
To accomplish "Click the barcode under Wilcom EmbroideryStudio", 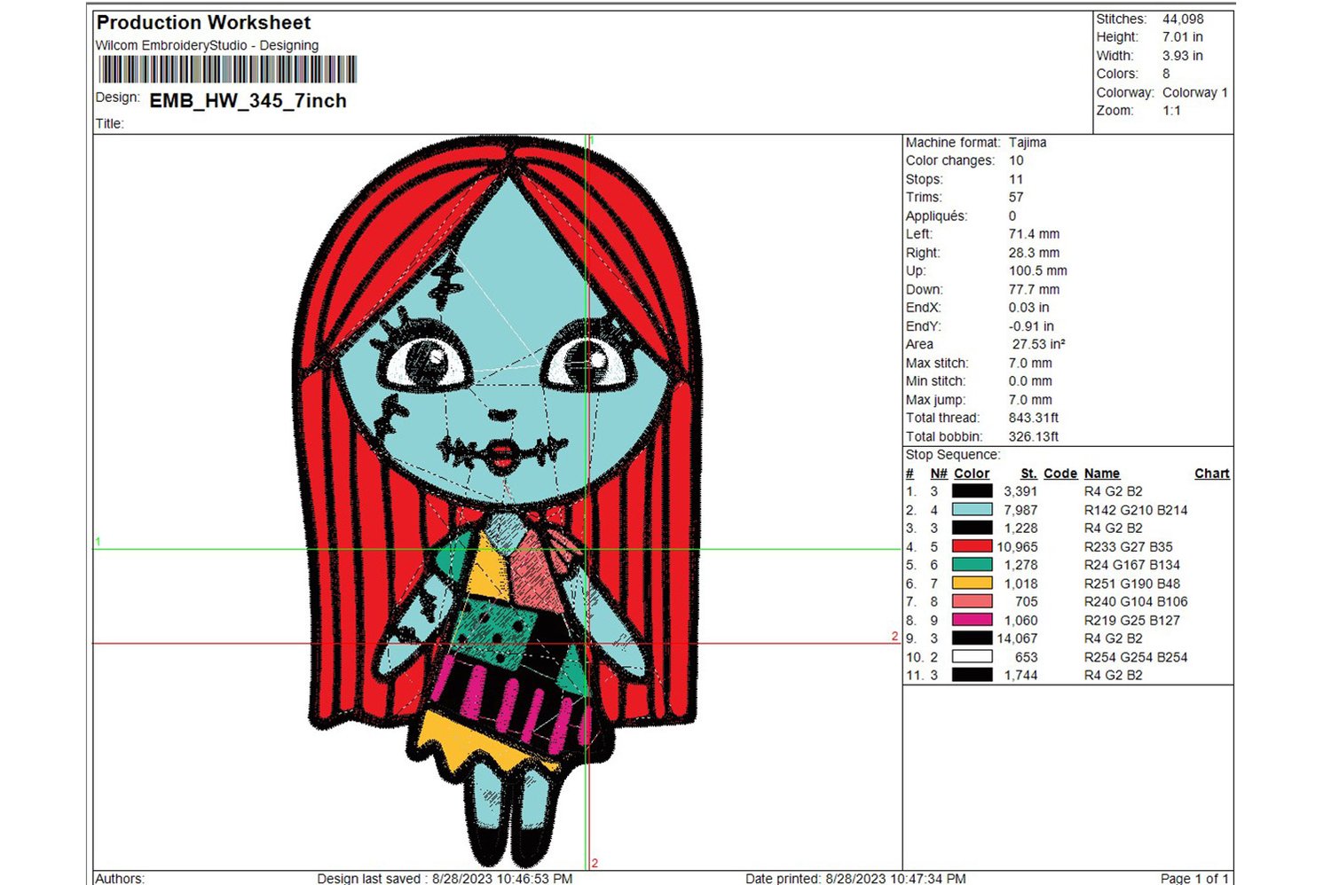I will click(228, 69).
